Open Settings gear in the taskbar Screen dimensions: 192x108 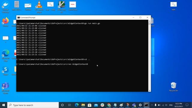(140, 105)
